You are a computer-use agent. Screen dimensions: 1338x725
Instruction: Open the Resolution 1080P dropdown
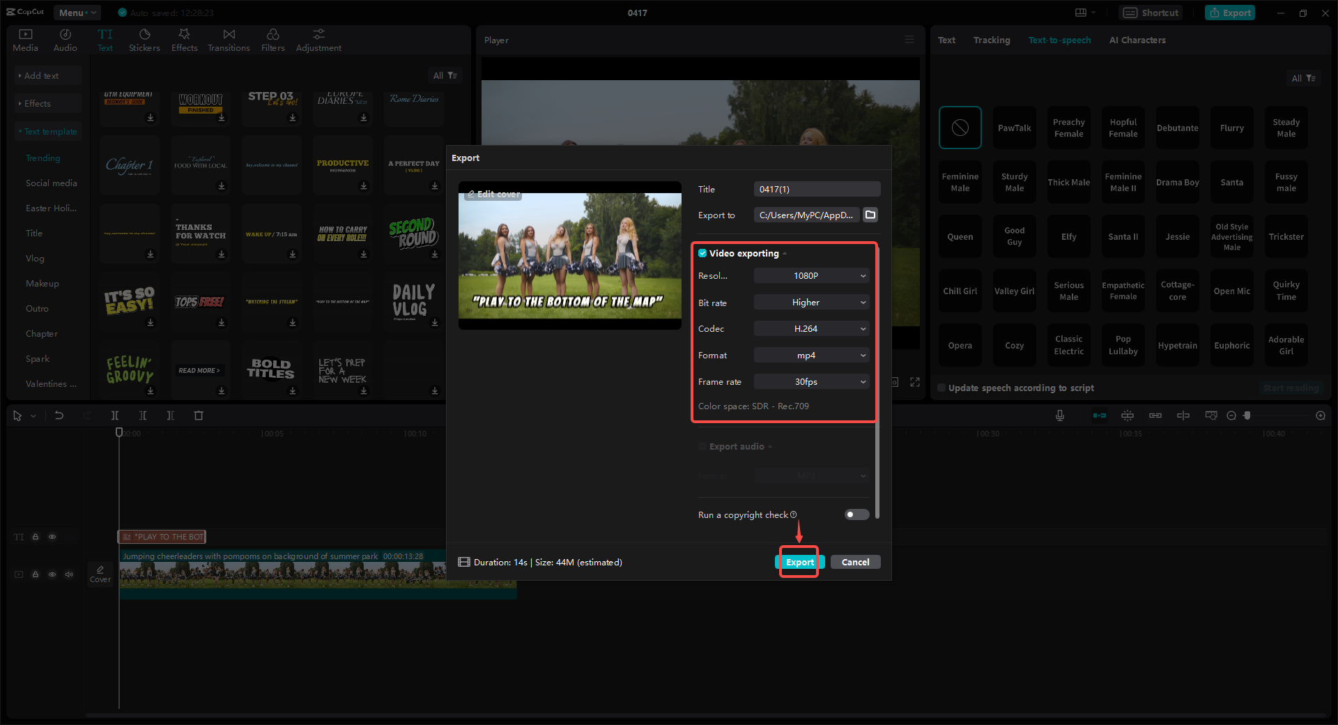pos(812,275)
